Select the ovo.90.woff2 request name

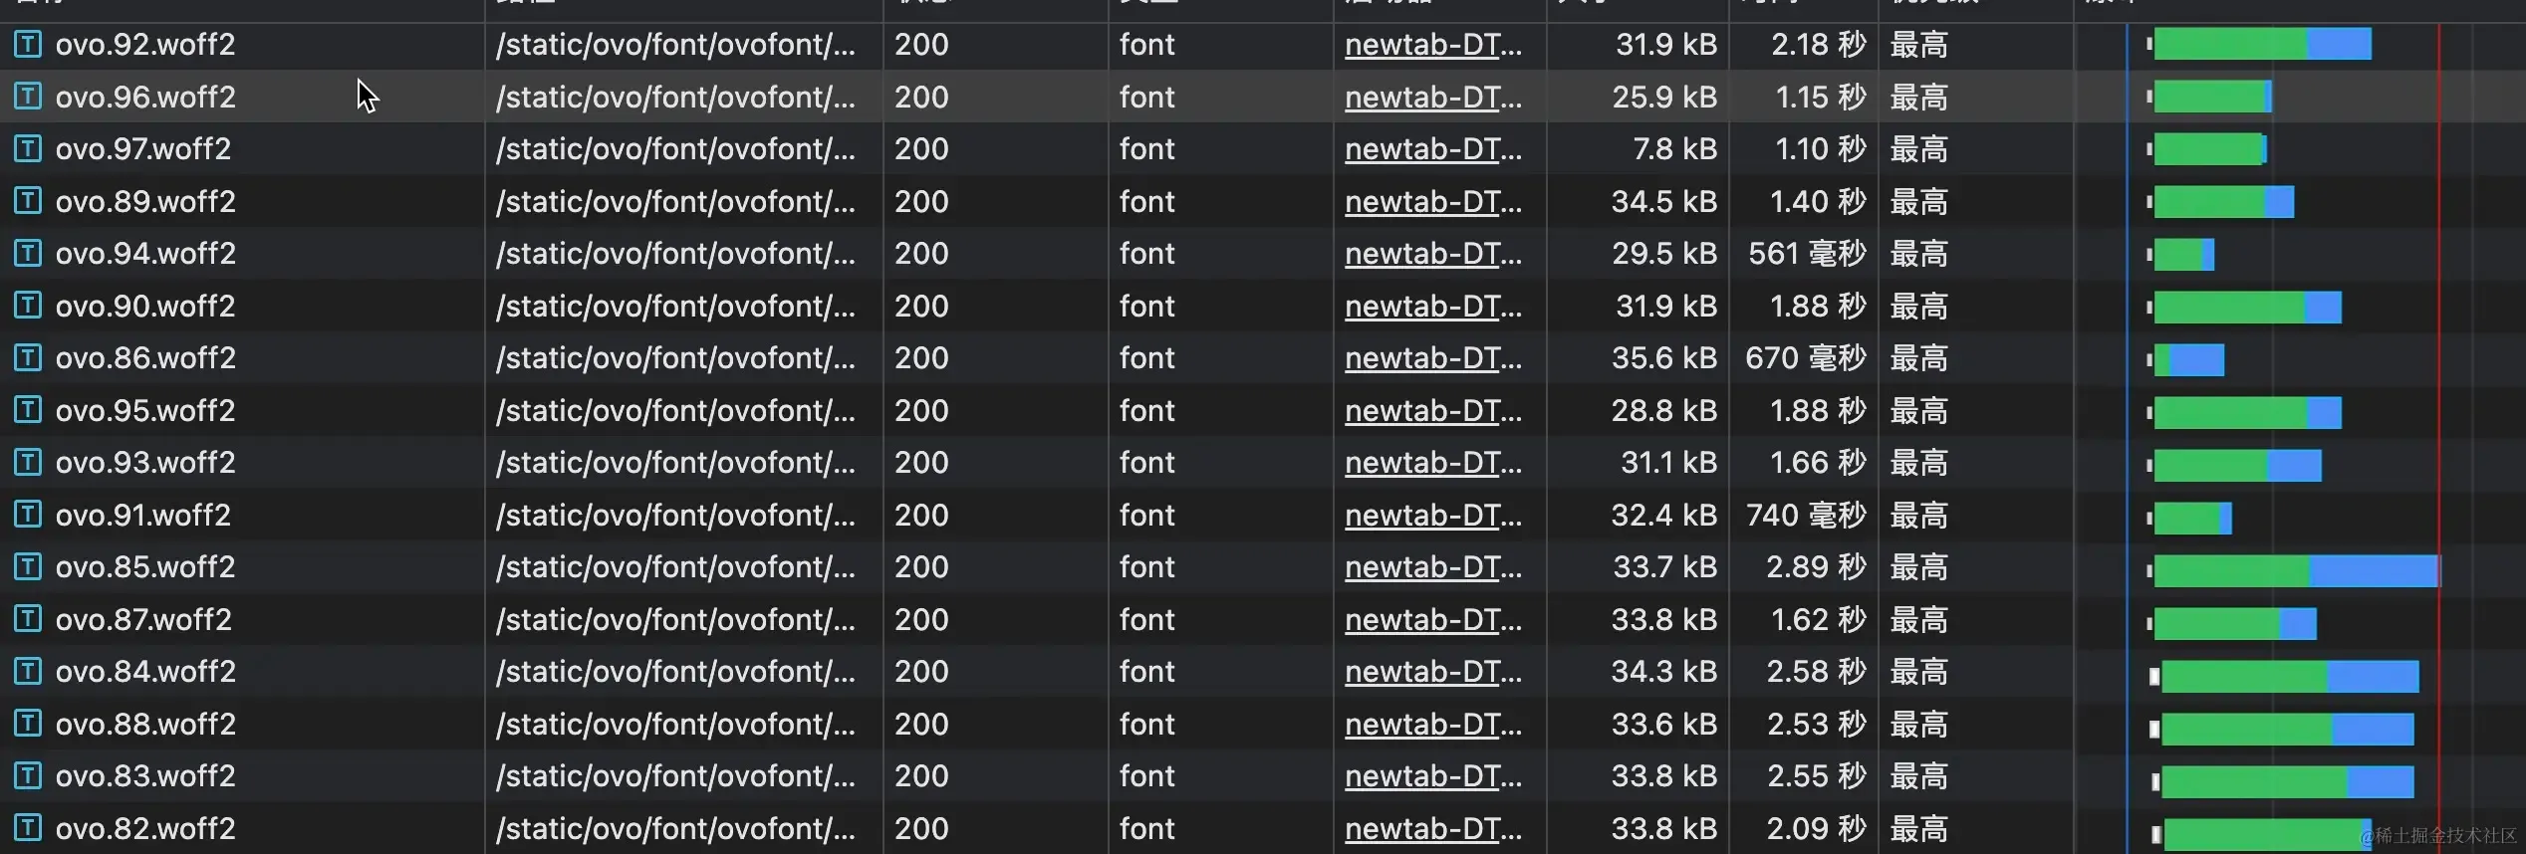[x=145, y=307]
